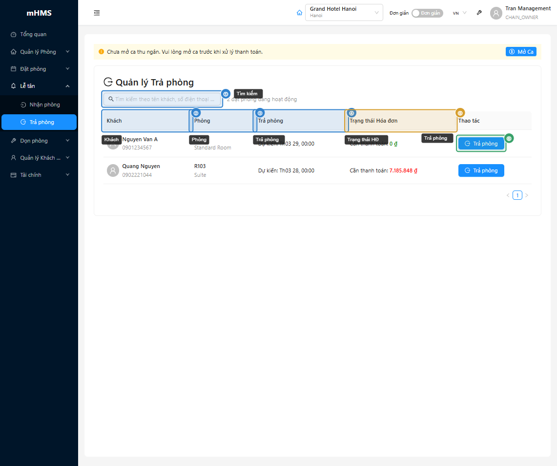Viewport: 557px width, 466px height.
Task: Click Trả phòng button for Quang Nguyen
Action: (x=481, y=170)
